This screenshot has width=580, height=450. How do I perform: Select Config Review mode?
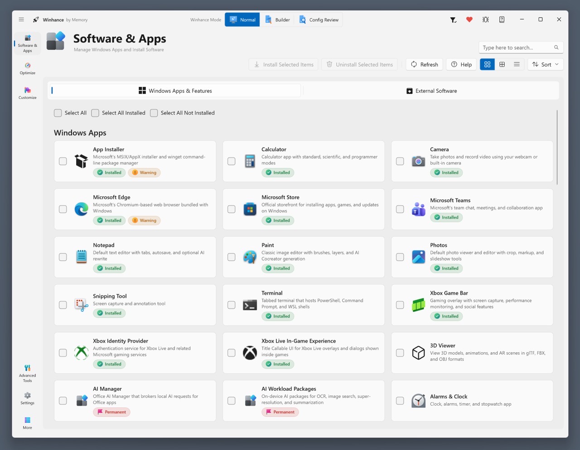319,19
